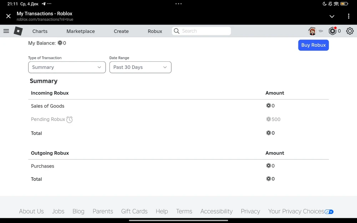Click into the Search input field
The width and height of the screenshot is (357, 223).
[x=201, y=31]
